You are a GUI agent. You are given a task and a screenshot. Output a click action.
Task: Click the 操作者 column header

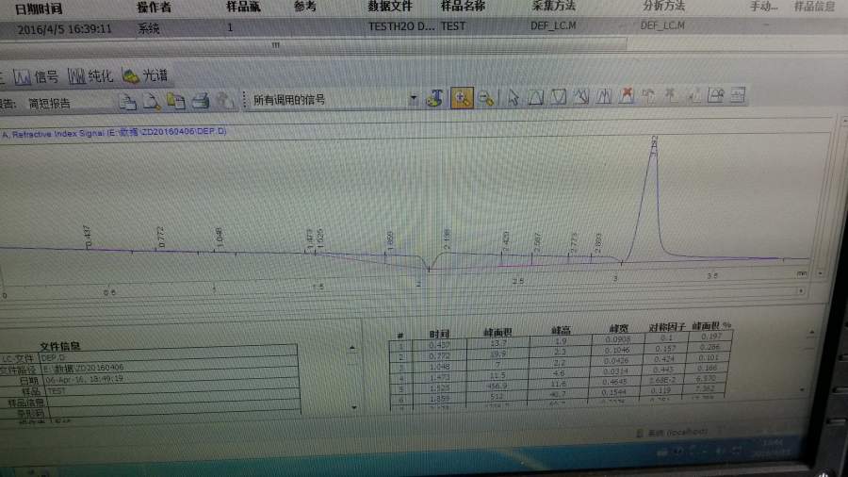(155, 7)
